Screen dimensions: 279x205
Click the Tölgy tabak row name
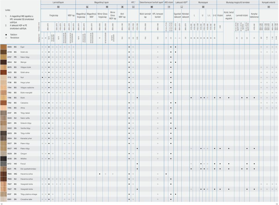(25, 113)
